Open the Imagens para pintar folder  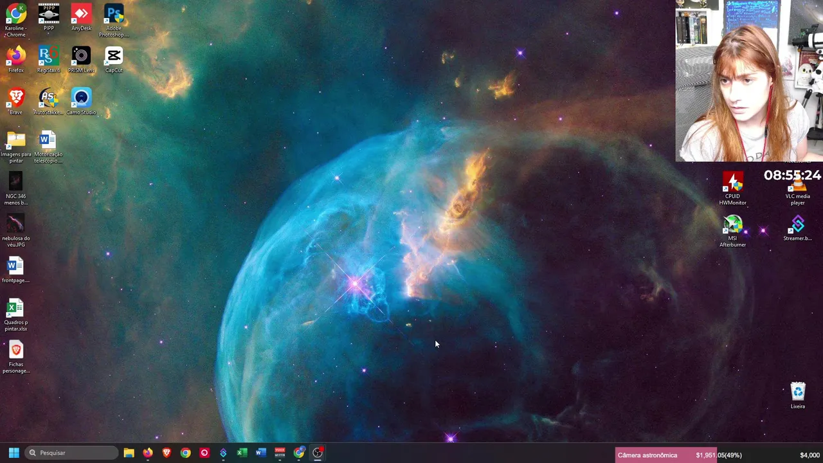click(x=16, y=147)
